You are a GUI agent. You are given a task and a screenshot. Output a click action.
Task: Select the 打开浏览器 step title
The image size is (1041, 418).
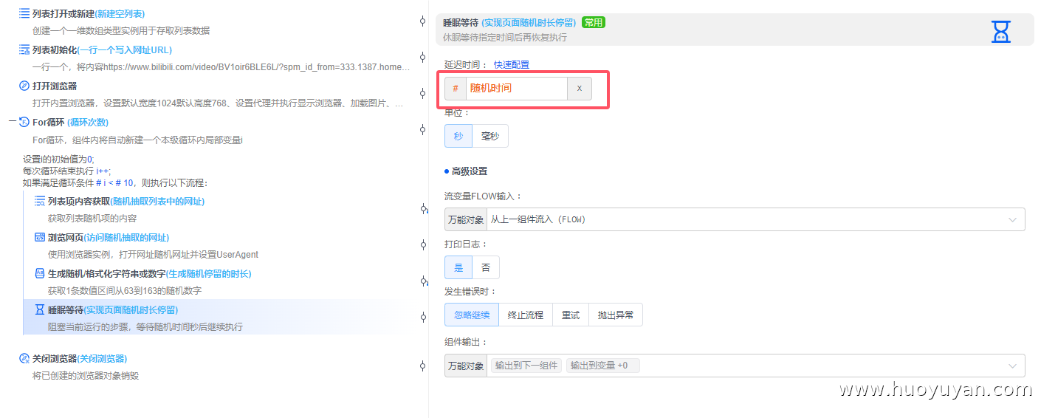pos(55,86)
